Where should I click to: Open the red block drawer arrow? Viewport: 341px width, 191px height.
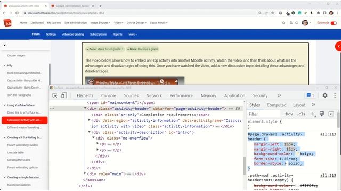coord(338,46)
